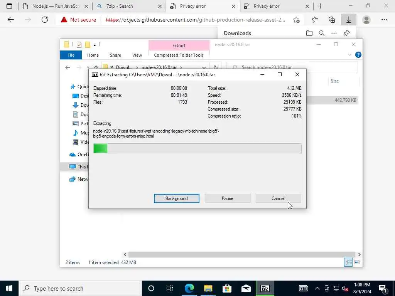Click the Edge address bar URL
Screen dimensions: 395x296
pos(195,20)
